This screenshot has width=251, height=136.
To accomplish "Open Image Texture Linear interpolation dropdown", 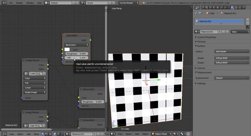I will pyautogui.click(x=35, y=88).
